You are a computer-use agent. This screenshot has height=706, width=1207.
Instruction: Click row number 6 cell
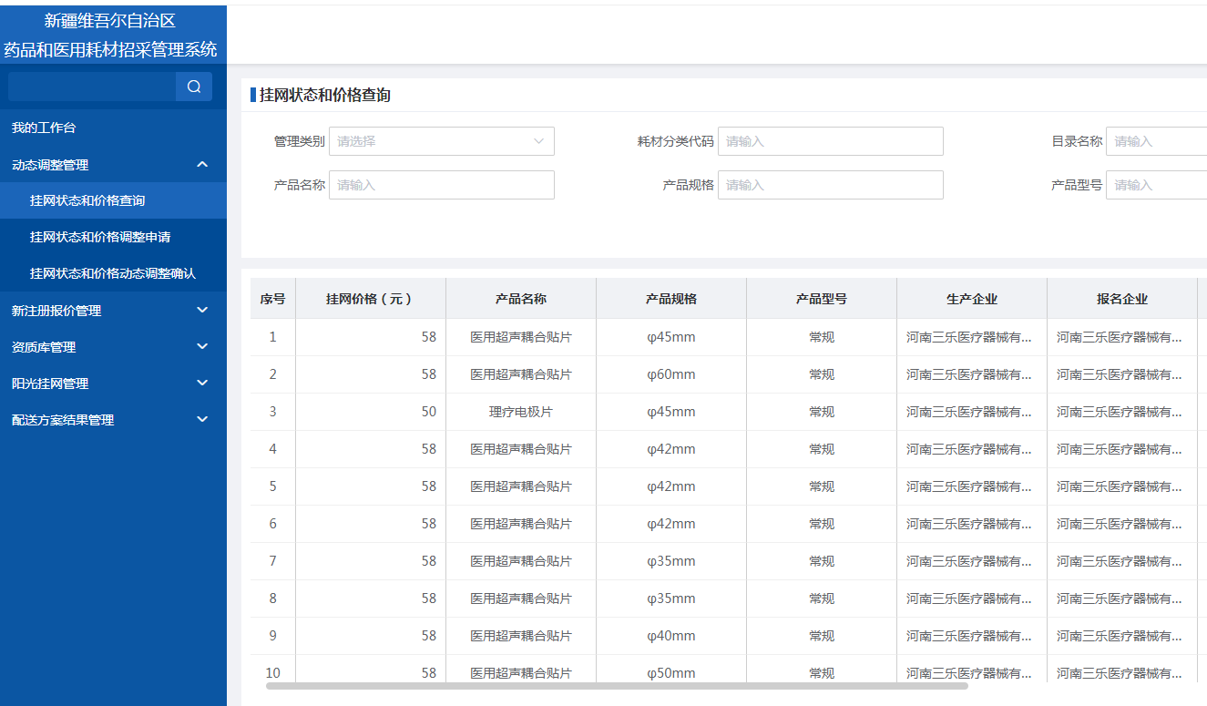272,524
